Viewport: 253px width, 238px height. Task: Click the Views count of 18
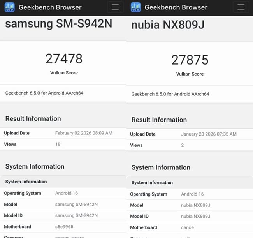point(58,144)
